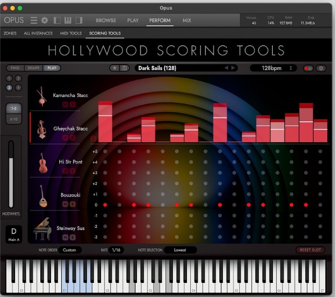Switch to the PLAY main tab
Viewport: 335px width, 297px height.
[x=133, y=20]
